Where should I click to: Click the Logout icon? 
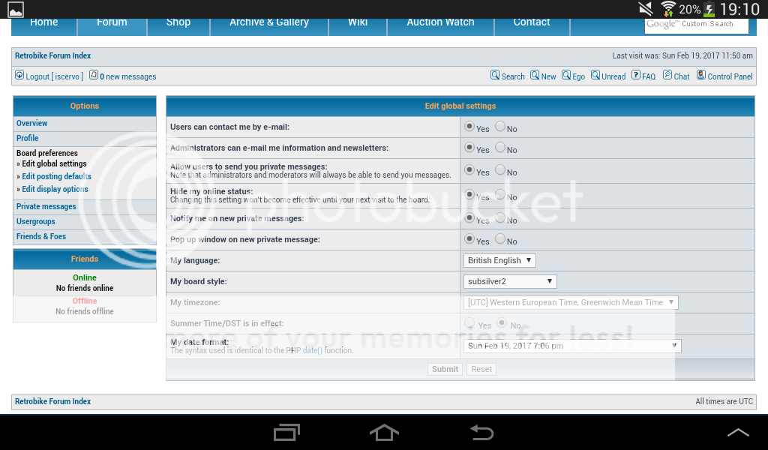coord(19,76)
